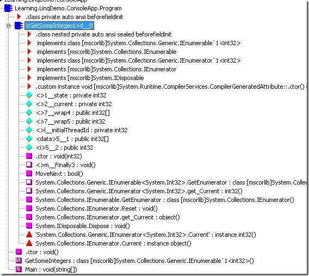Select field '<>1__state : private int32'
This screenshot has height=276, width=309.
71,95
